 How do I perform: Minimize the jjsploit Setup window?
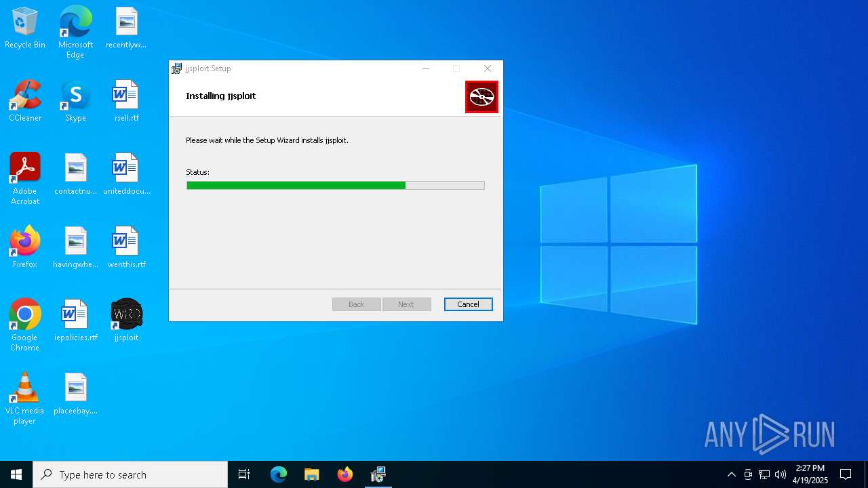pos(426,68)
